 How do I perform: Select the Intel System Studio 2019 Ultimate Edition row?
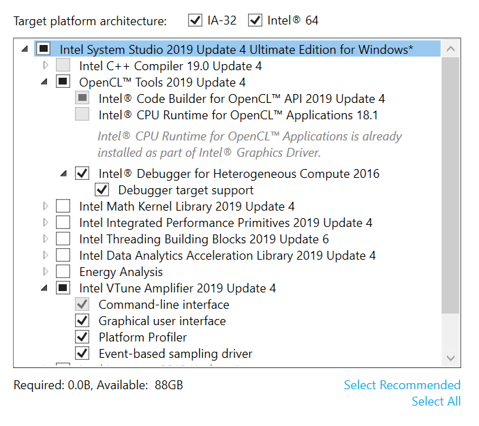237,49
